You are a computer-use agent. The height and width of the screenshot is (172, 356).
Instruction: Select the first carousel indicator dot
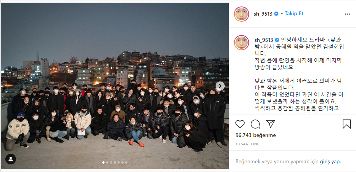[x=103, y=162]
